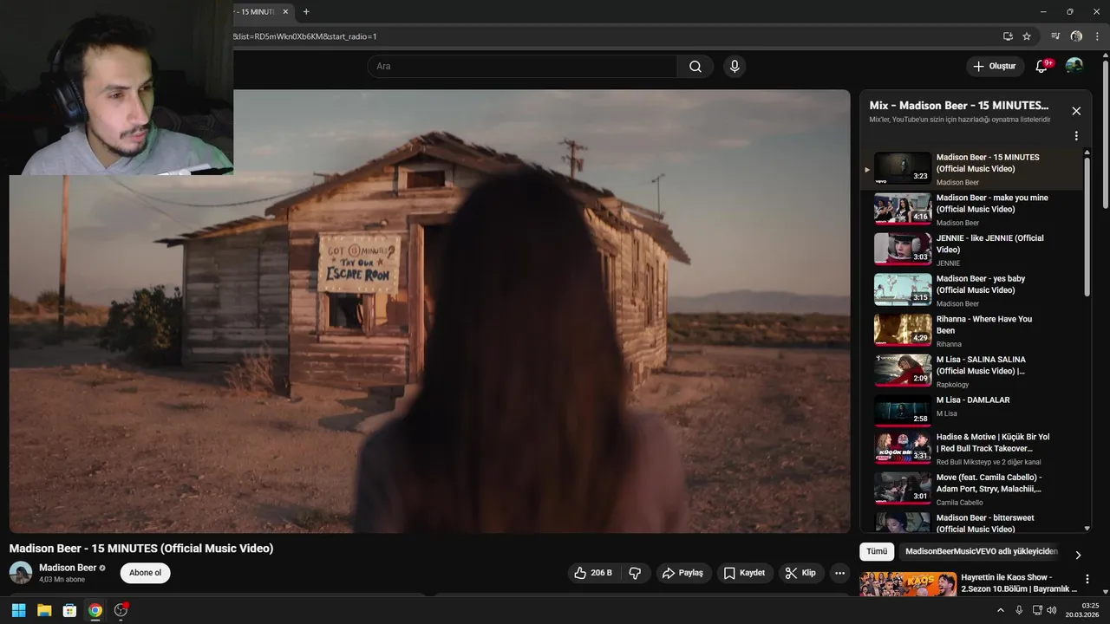The image size is (1110, 624).
Task: Select currently playing 15 MINUTES playlist item
Action: click(x=972, y=169)
